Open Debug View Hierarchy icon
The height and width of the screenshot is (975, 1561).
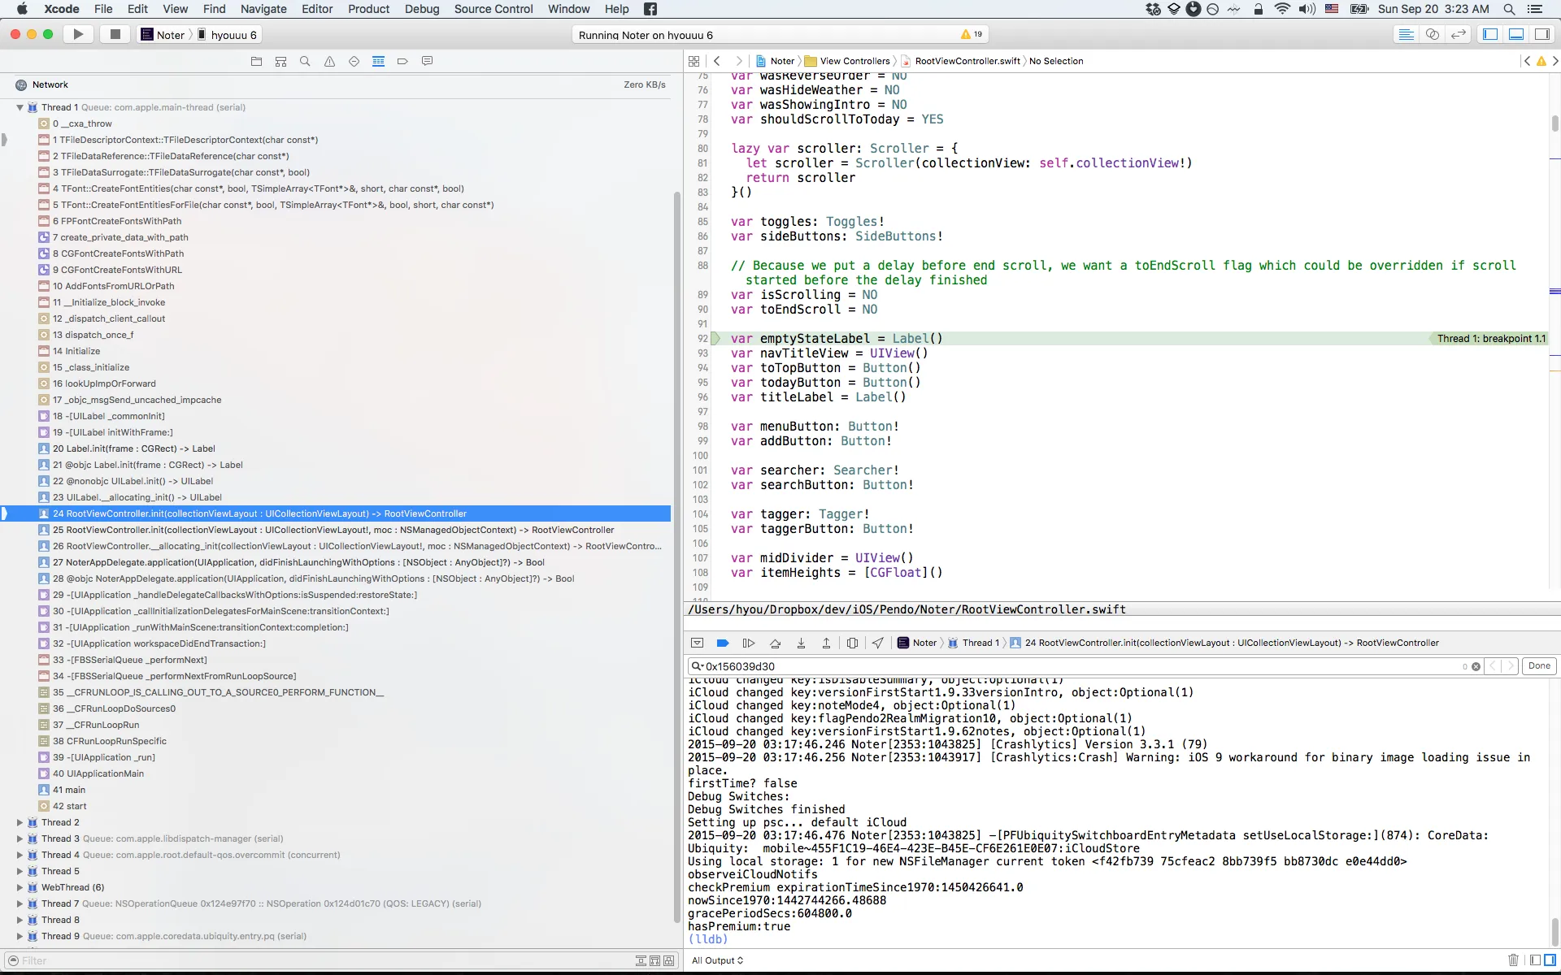[852, 643]
